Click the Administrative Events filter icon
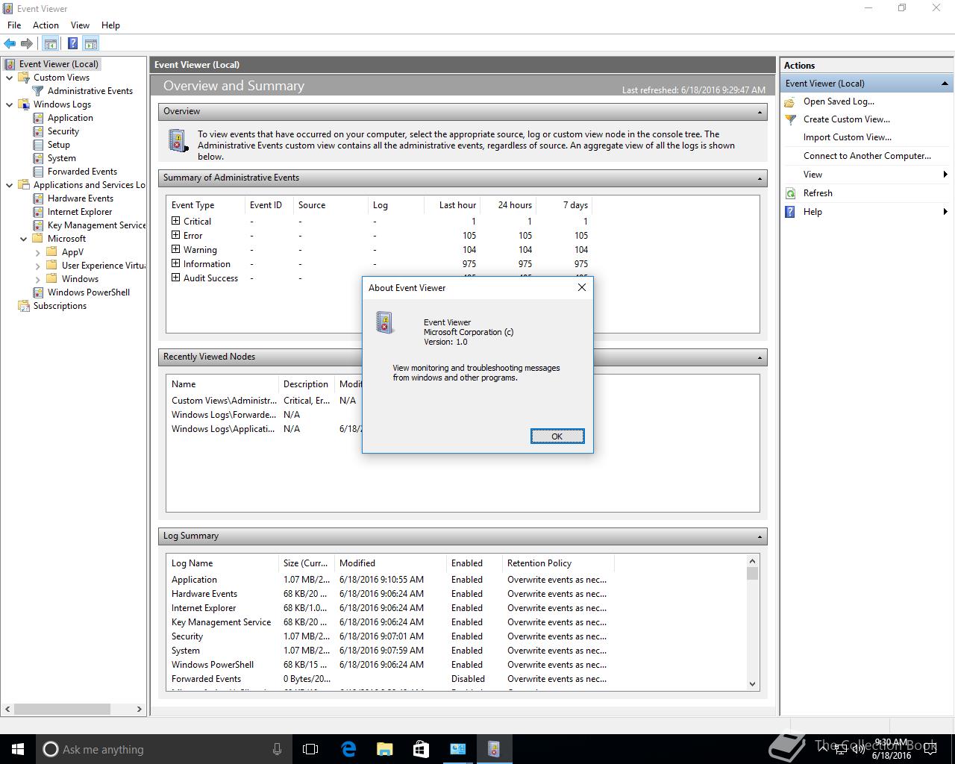The height and width of the screenshot is (764, 955). (x=38, y=91)
